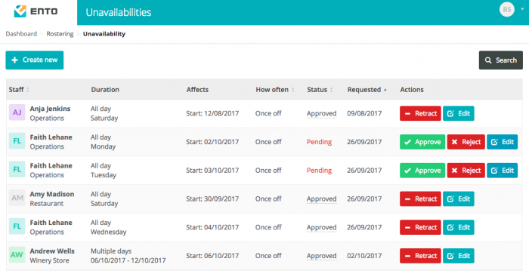
Task: Click Approved status for 04/10/2017 start
Action: [x=321, y=227]
